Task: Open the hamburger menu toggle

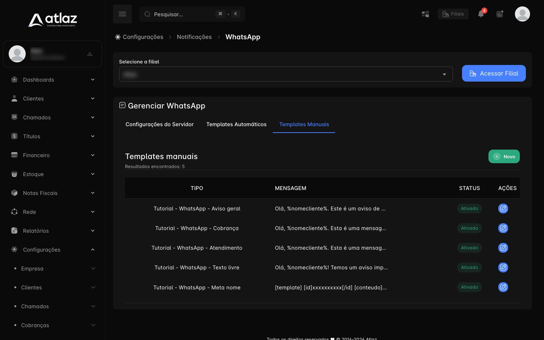Action: [122, 14]
